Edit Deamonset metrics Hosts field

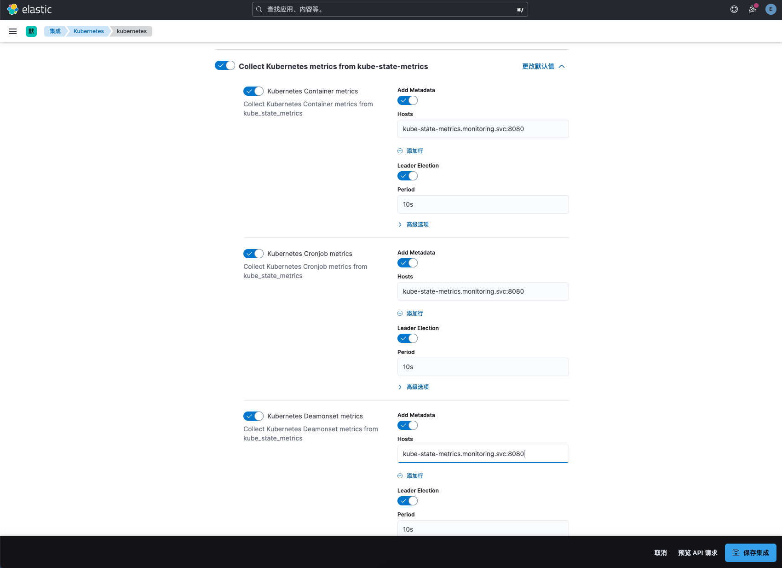(x=483, y=454)
